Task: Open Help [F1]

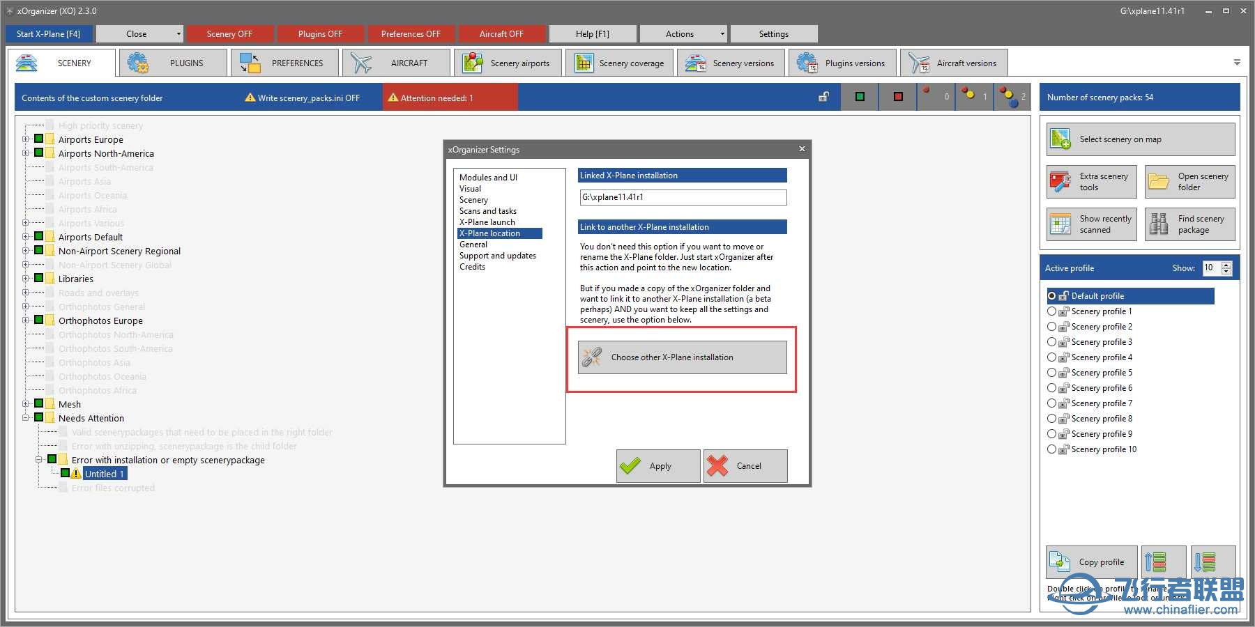Action: 593,34
